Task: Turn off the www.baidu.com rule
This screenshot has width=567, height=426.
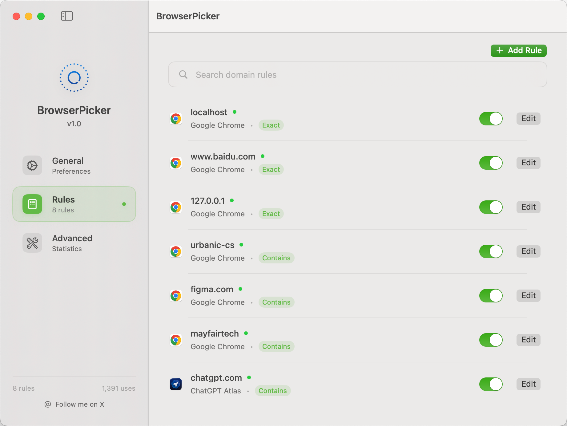Action: pos(491,163)
